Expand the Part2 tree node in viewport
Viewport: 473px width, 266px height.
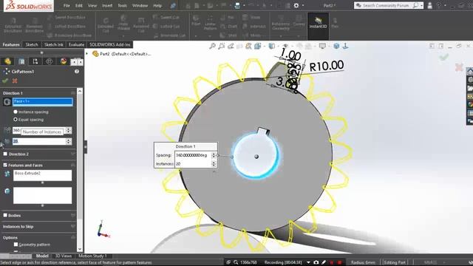[x=87, y=54]
